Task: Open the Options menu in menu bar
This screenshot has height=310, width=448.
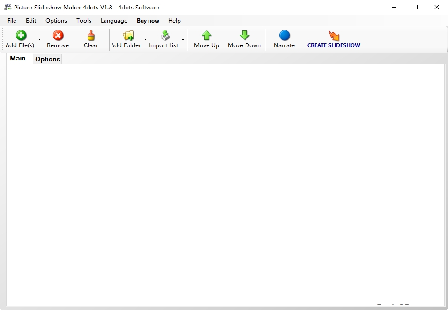Action: click(x=56, y=21)
